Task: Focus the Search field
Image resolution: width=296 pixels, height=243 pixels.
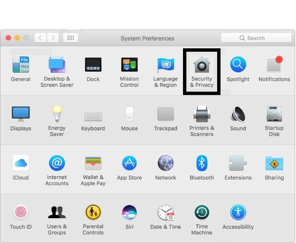Action: pyautogui.click(x=256, y=38)
